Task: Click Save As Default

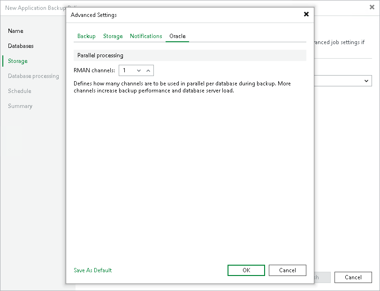Action: [x=92, y=270]
